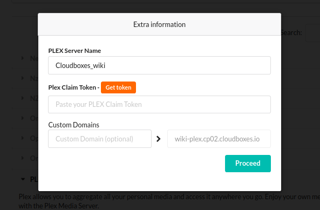Click the PLEX Server Name input field

pyautogui.click(x=159, y=65)
